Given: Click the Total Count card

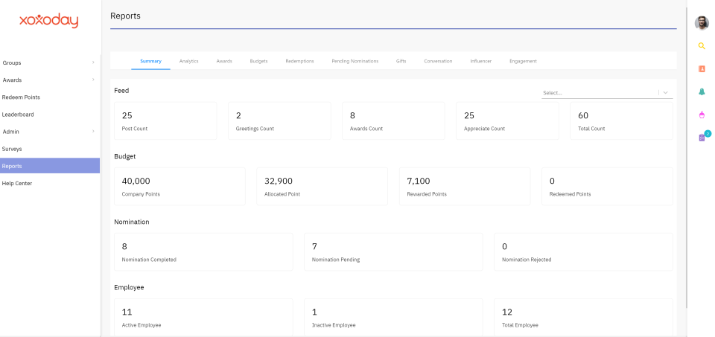Looking at the screenshot, I should click(621, 121).
